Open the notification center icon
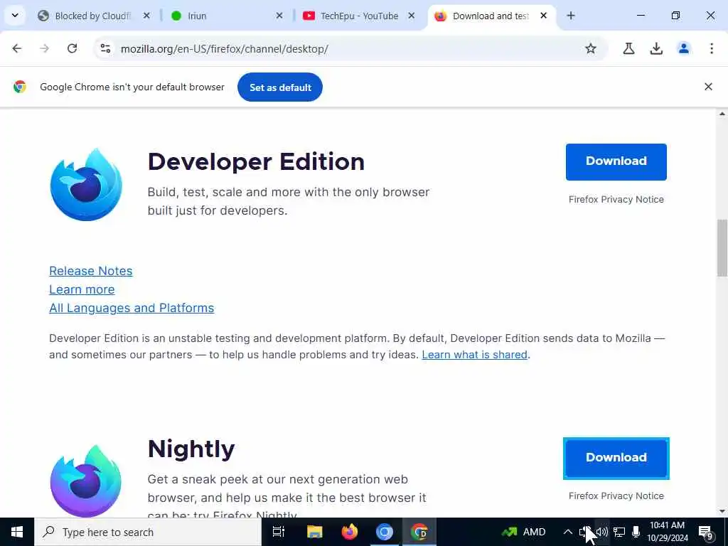Viewport: 728px width, 546px height. point(706,532)
